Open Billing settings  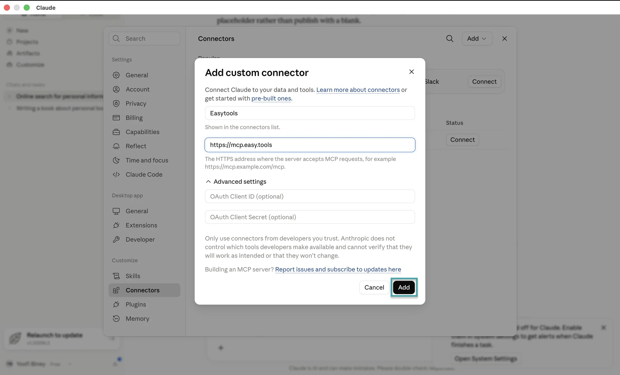click(144, 118)
